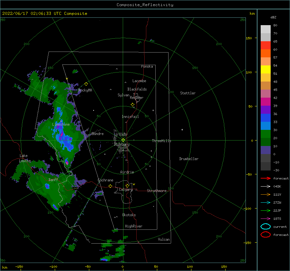Viewport: 290px width, 271px height.
Task: Click the Sundre town label
Action: click(98, 133)
